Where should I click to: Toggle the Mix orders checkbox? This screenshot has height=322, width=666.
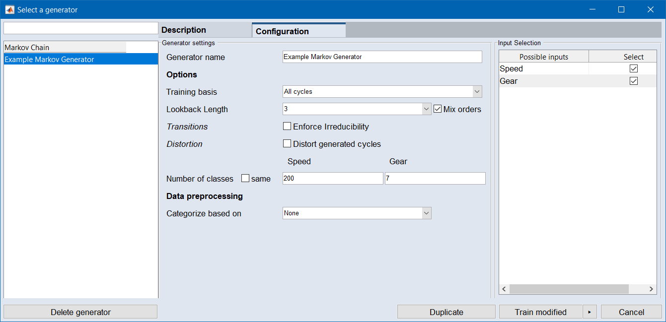coord(438,109)
